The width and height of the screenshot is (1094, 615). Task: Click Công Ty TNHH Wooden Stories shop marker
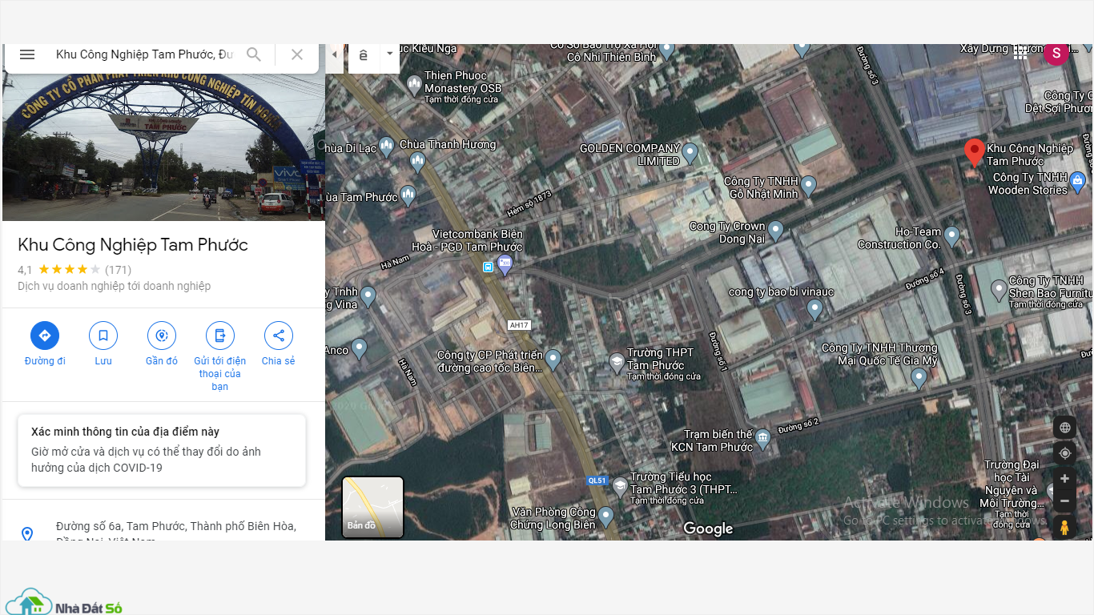1077,183
